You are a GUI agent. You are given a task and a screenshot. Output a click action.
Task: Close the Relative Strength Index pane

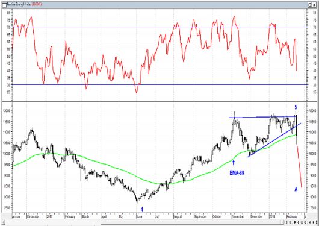[x=314, y=5]
